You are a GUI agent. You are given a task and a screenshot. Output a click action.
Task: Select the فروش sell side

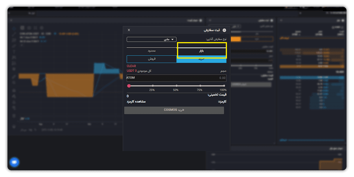[151, 59]
